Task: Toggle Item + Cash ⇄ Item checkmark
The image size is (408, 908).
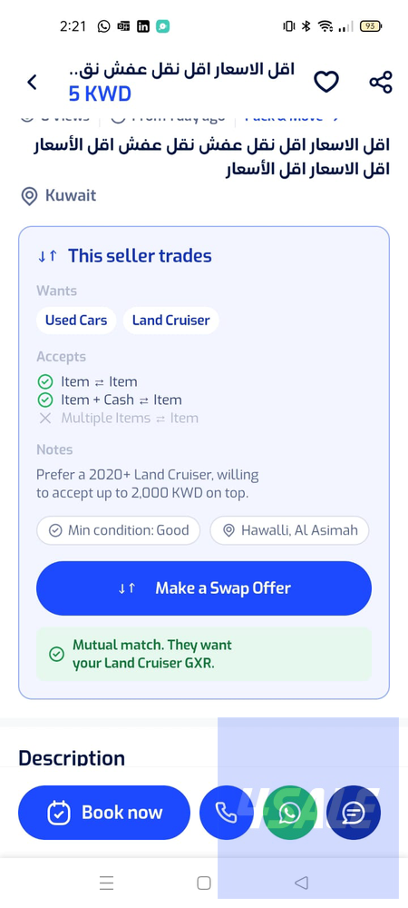Action: (x=45, y=400)
